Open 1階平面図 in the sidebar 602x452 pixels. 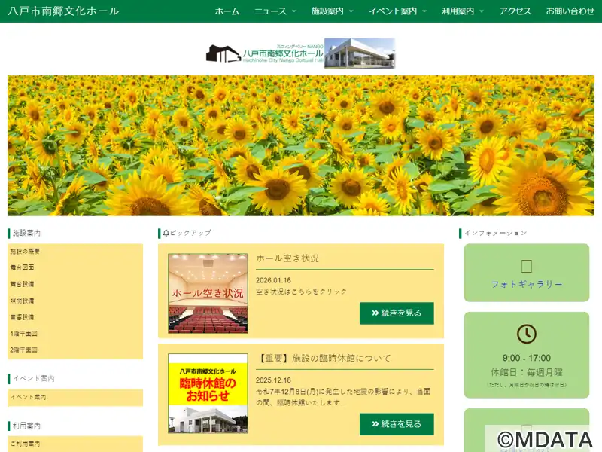tap(24, 334)
